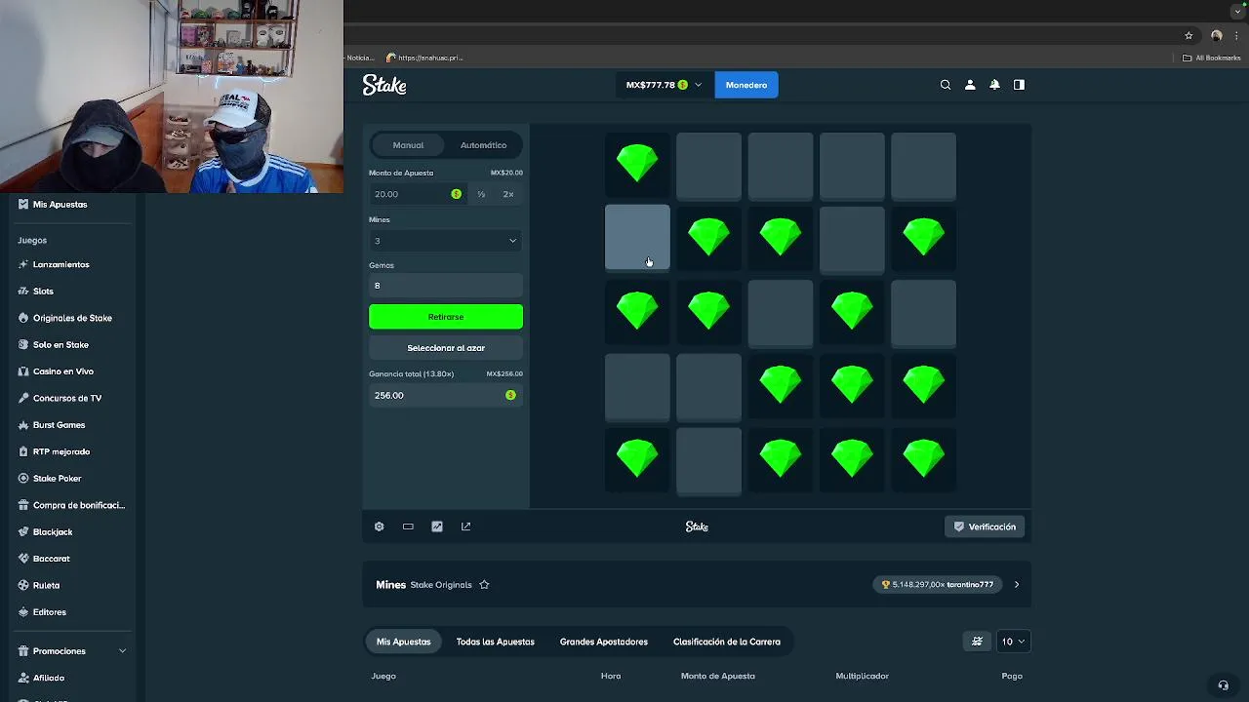
Task: Reveal hidden tile in bottom row, second column
Action: click(708, 461)
